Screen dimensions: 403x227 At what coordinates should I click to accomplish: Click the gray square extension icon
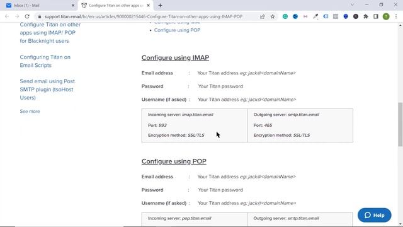tap(336, 16)
